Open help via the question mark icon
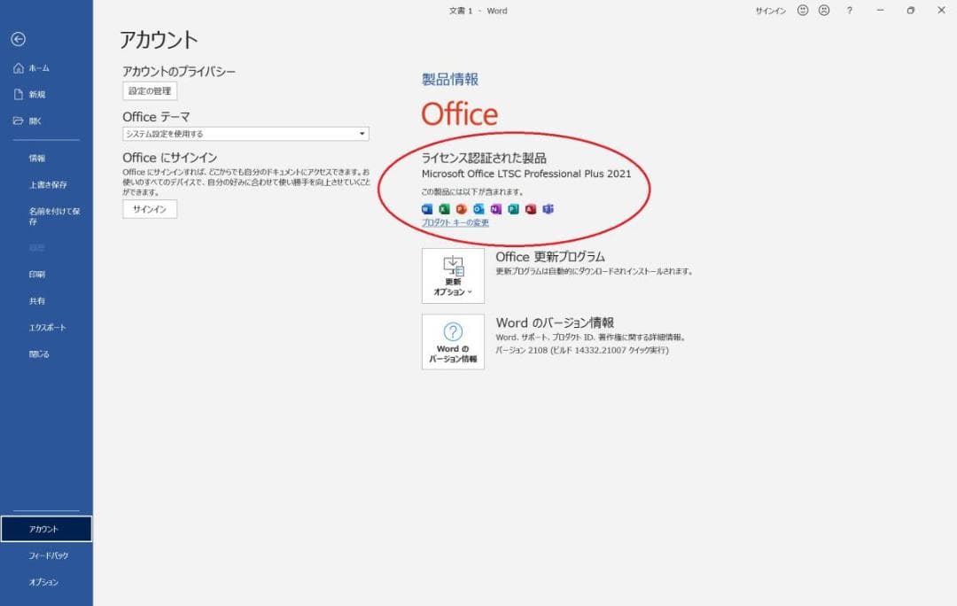Viewport: 957px width, 606px height. (849, 11)
